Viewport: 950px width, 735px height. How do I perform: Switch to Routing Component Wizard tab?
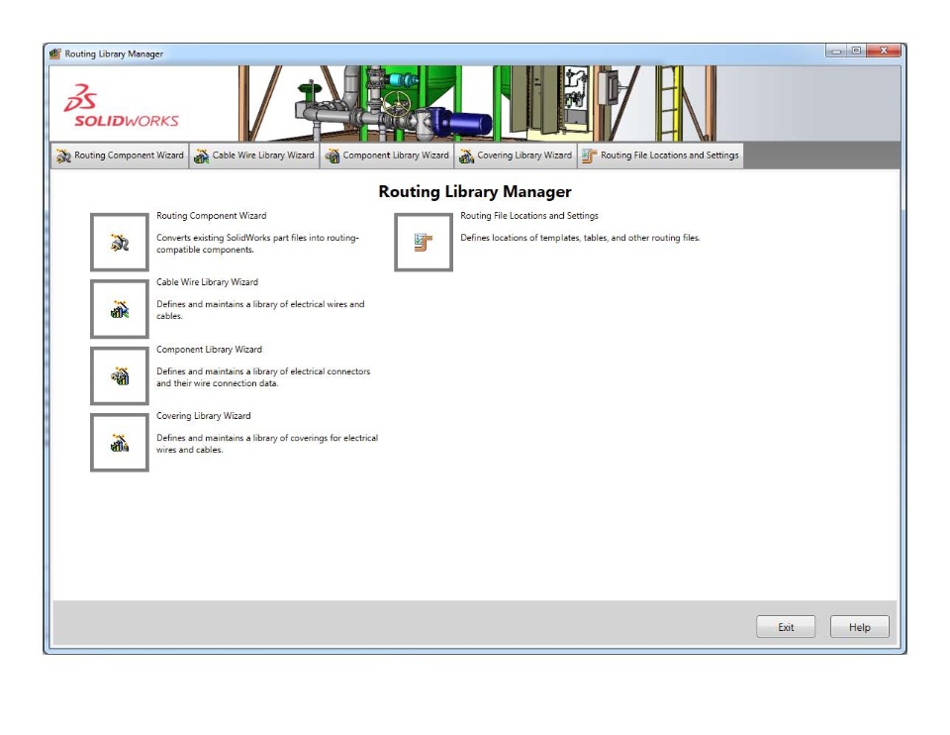coord(120,156)
